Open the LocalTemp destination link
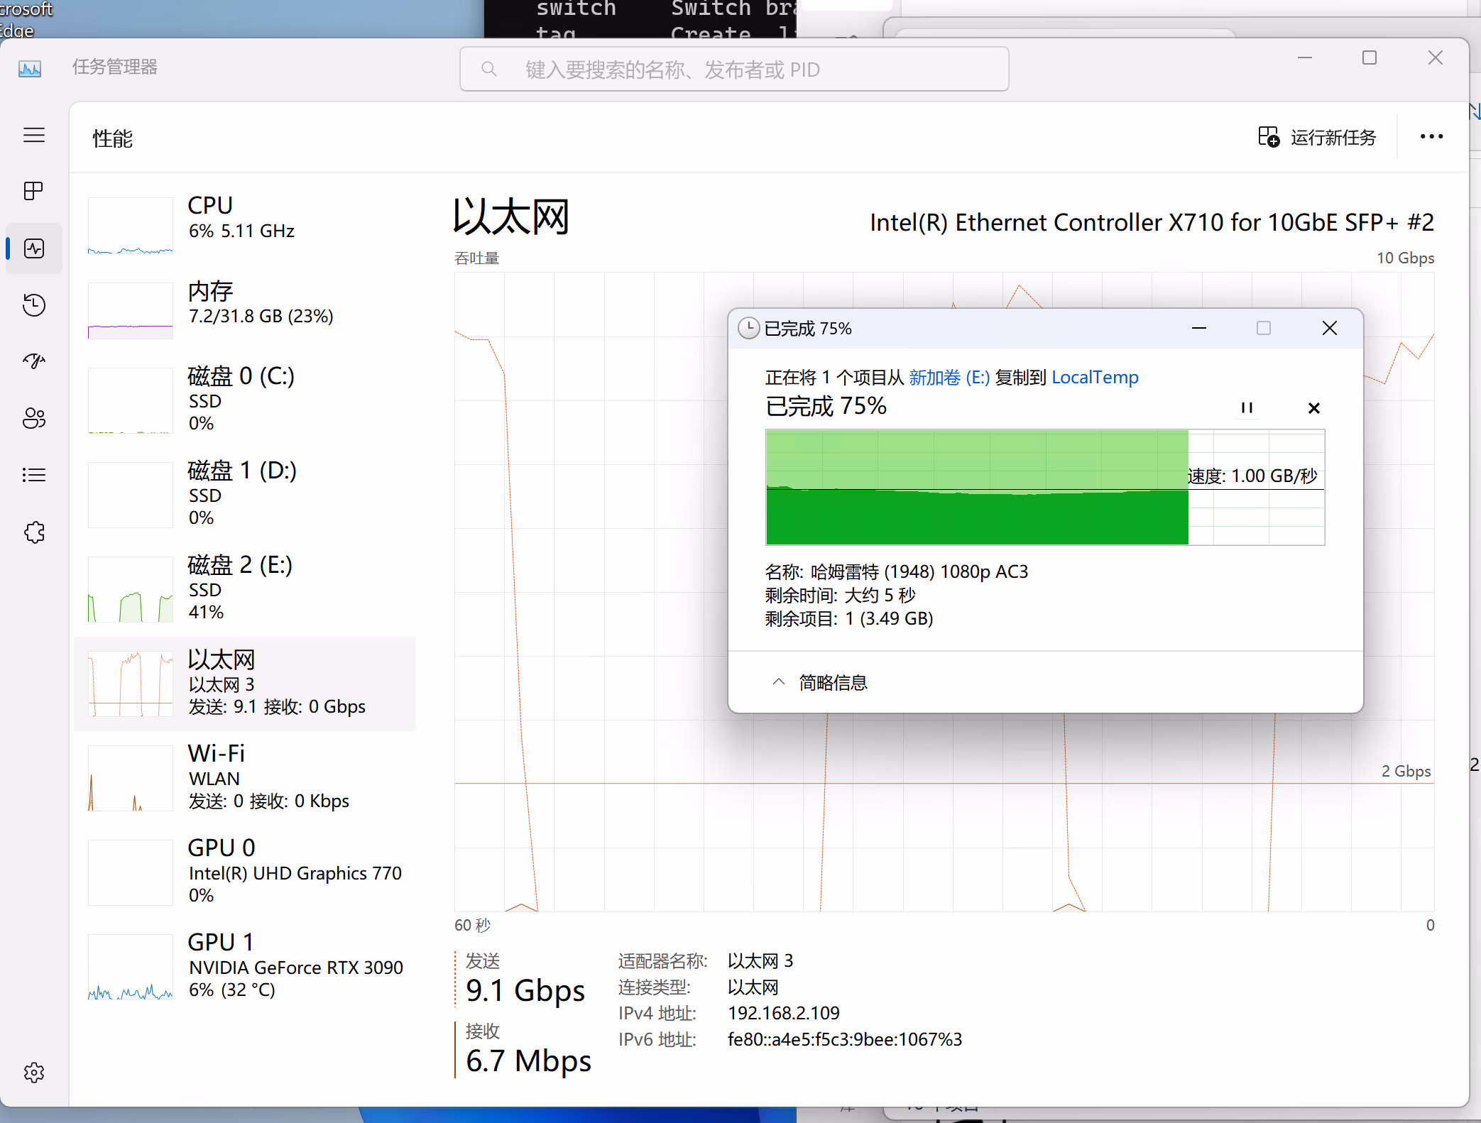This screenshot has width=1481, height=1123. click(x=1095, y=377)
